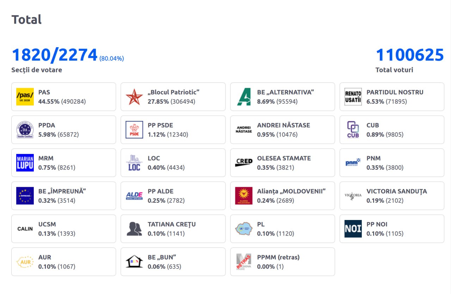Viewport: 451px width, 294px height.
Task: Click the Alianța Moldovenii sun logo
Action: pyautogui.click(x=244, y=196)
